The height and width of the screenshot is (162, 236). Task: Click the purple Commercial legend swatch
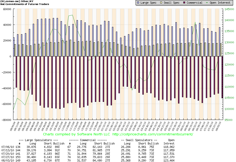pyautogui.click(x=184, y=3)
